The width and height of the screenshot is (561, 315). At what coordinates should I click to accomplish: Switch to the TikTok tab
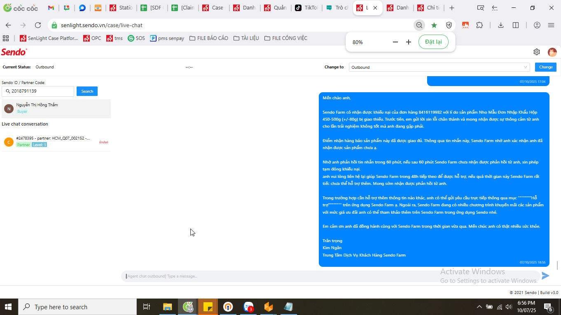click(306, 8)
